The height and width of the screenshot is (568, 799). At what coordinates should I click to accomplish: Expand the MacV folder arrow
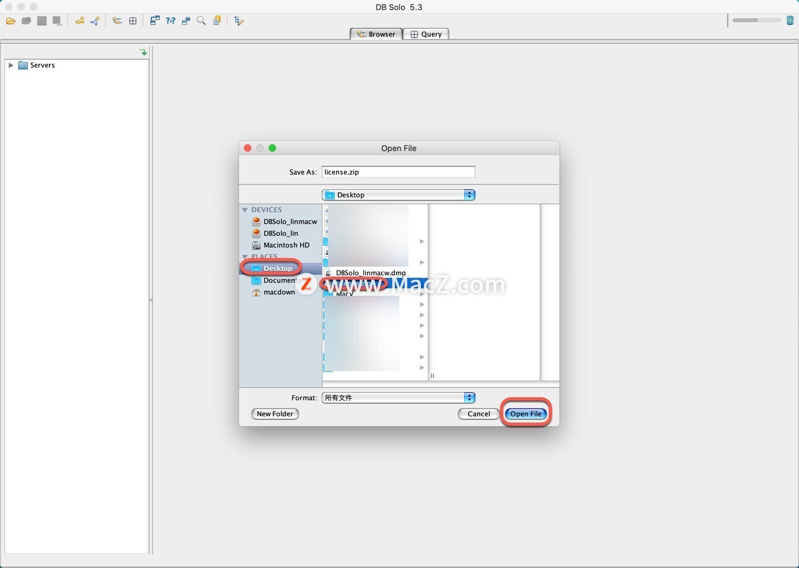pos(422,294)
